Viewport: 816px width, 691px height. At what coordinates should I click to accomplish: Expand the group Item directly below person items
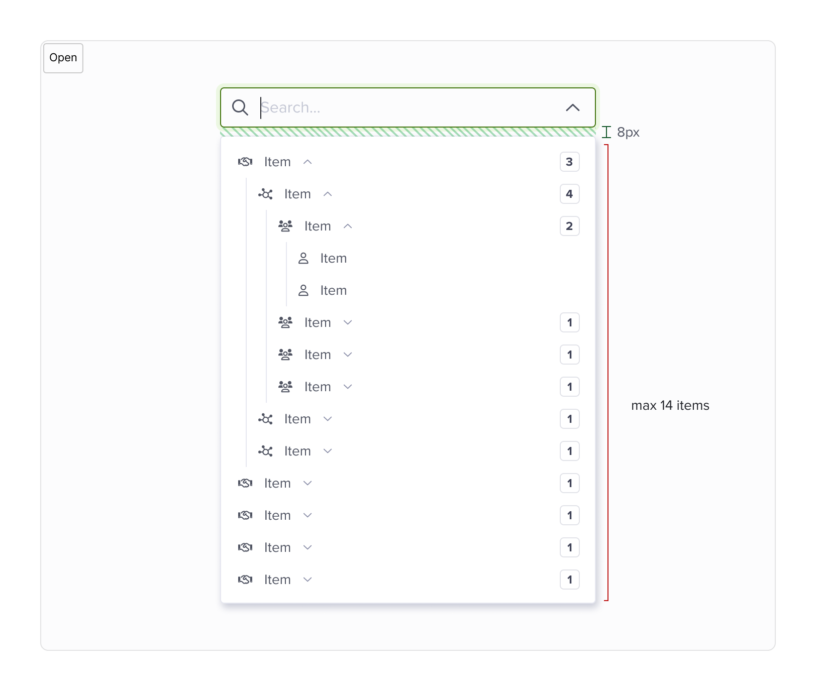click(x=348, y=322)
